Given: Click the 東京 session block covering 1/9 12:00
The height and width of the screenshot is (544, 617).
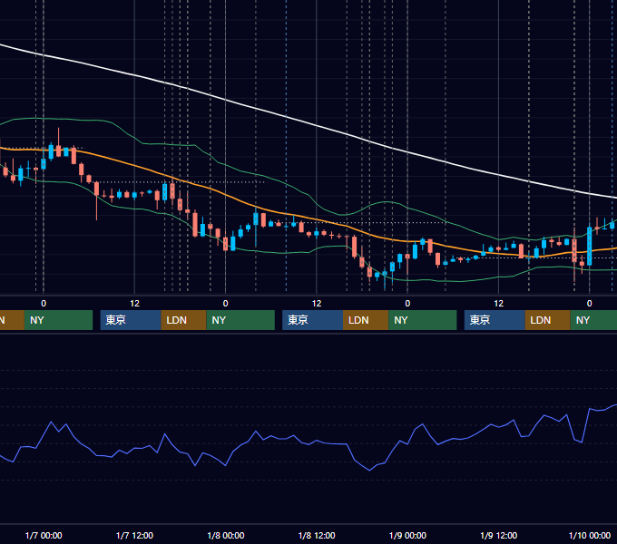Looking at the screenshot, I should pos(495,320).
